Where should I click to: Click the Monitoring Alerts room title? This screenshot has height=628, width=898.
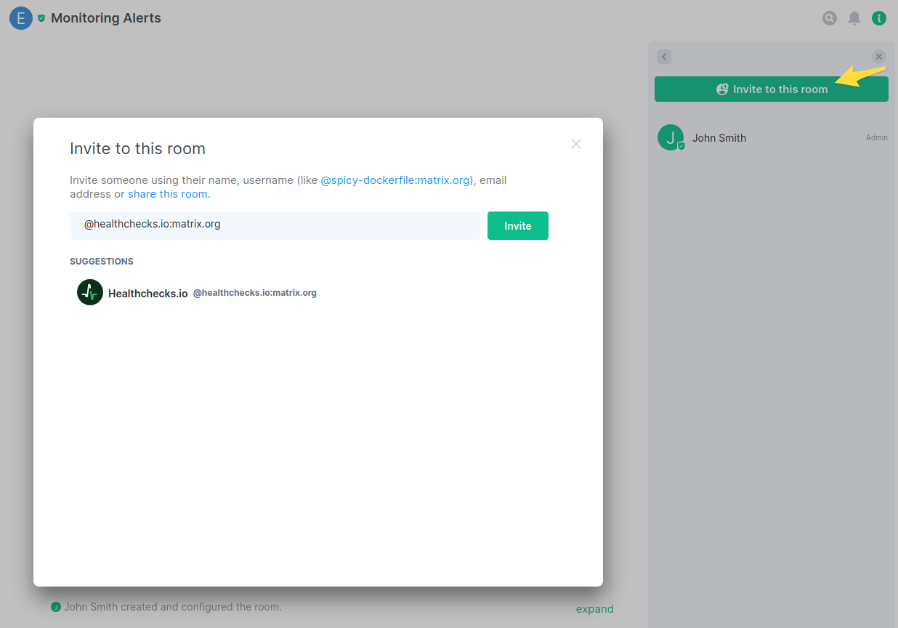tap(106, 18)
